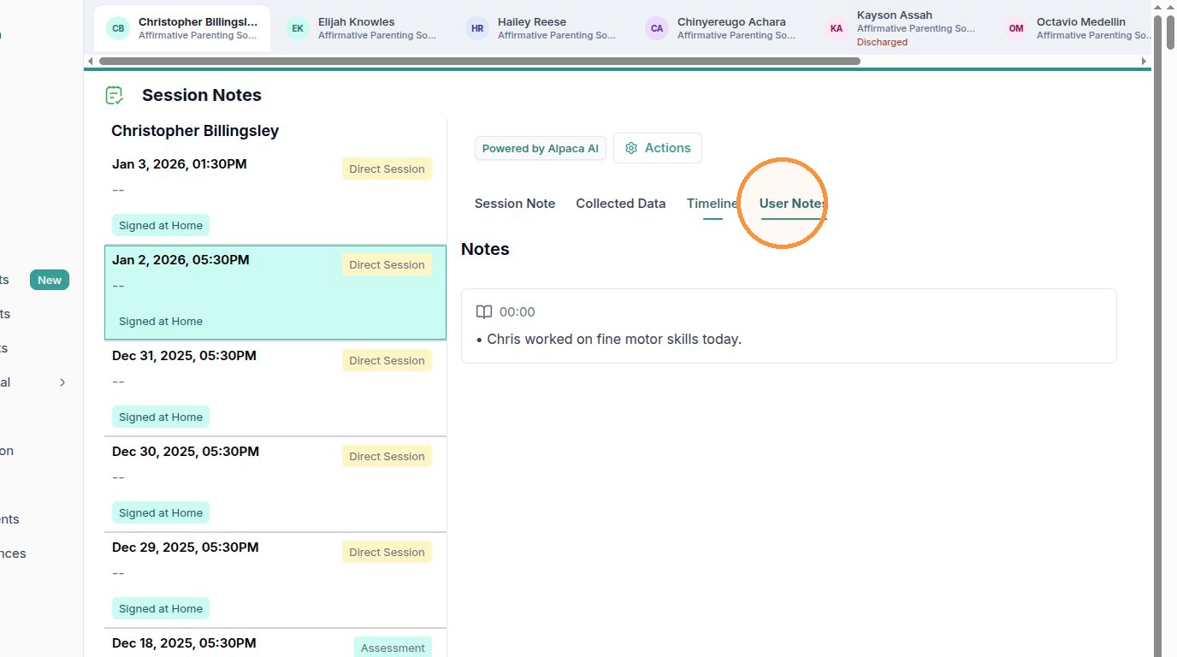
Task: Click the note about fine motor skills
Action: click(x=609, y=339)
